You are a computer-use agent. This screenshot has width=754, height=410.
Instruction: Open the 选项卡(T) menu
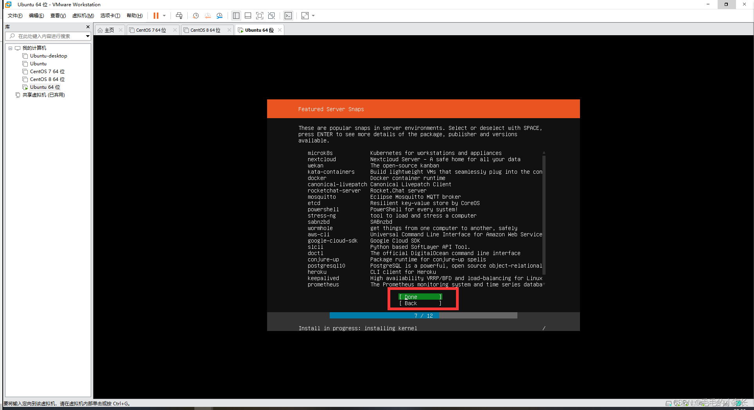[x=110, y=16]
